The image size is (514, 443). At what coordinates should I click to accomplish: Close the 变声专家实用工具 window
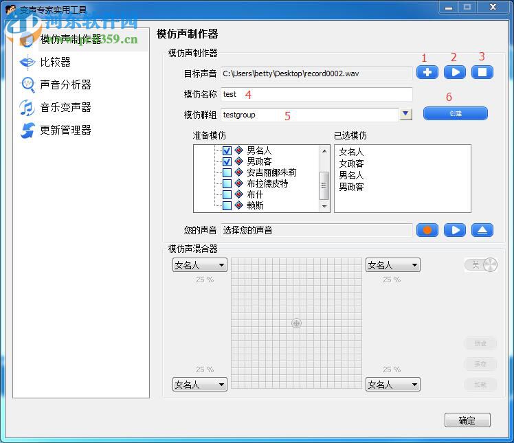click(493, 7)
